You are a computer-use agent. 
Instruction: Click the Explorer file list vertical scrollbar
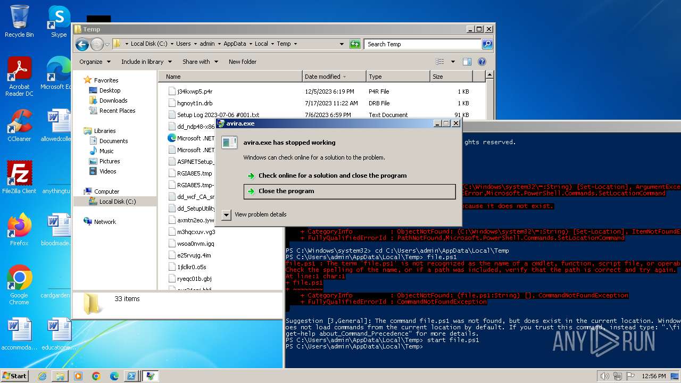[490, 95]
